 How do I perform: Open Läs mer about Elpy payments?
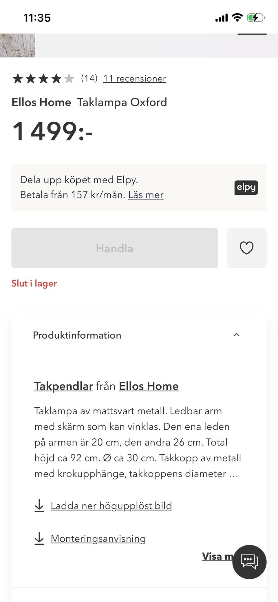coord(146,195)
